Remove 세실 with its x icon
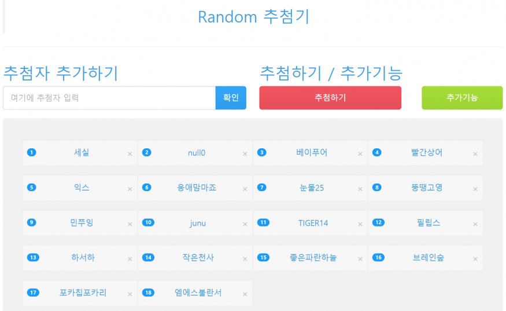 130,154
